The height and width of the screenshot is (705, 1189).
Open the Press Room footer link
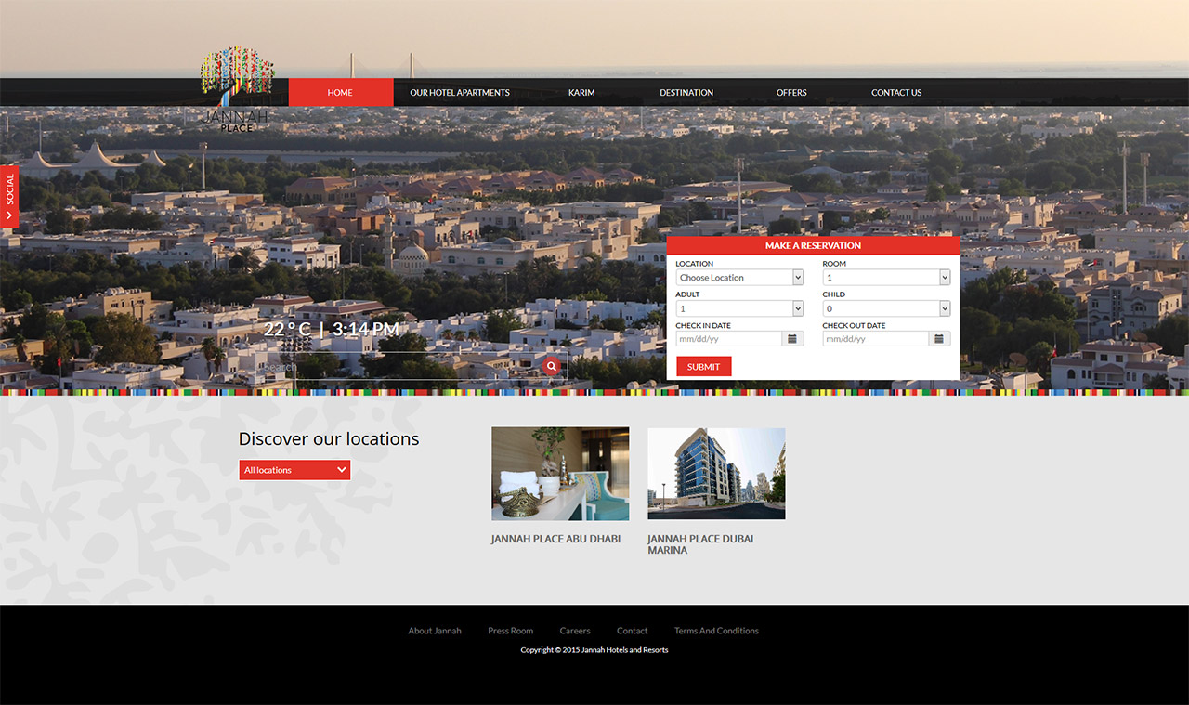(511, 631)
